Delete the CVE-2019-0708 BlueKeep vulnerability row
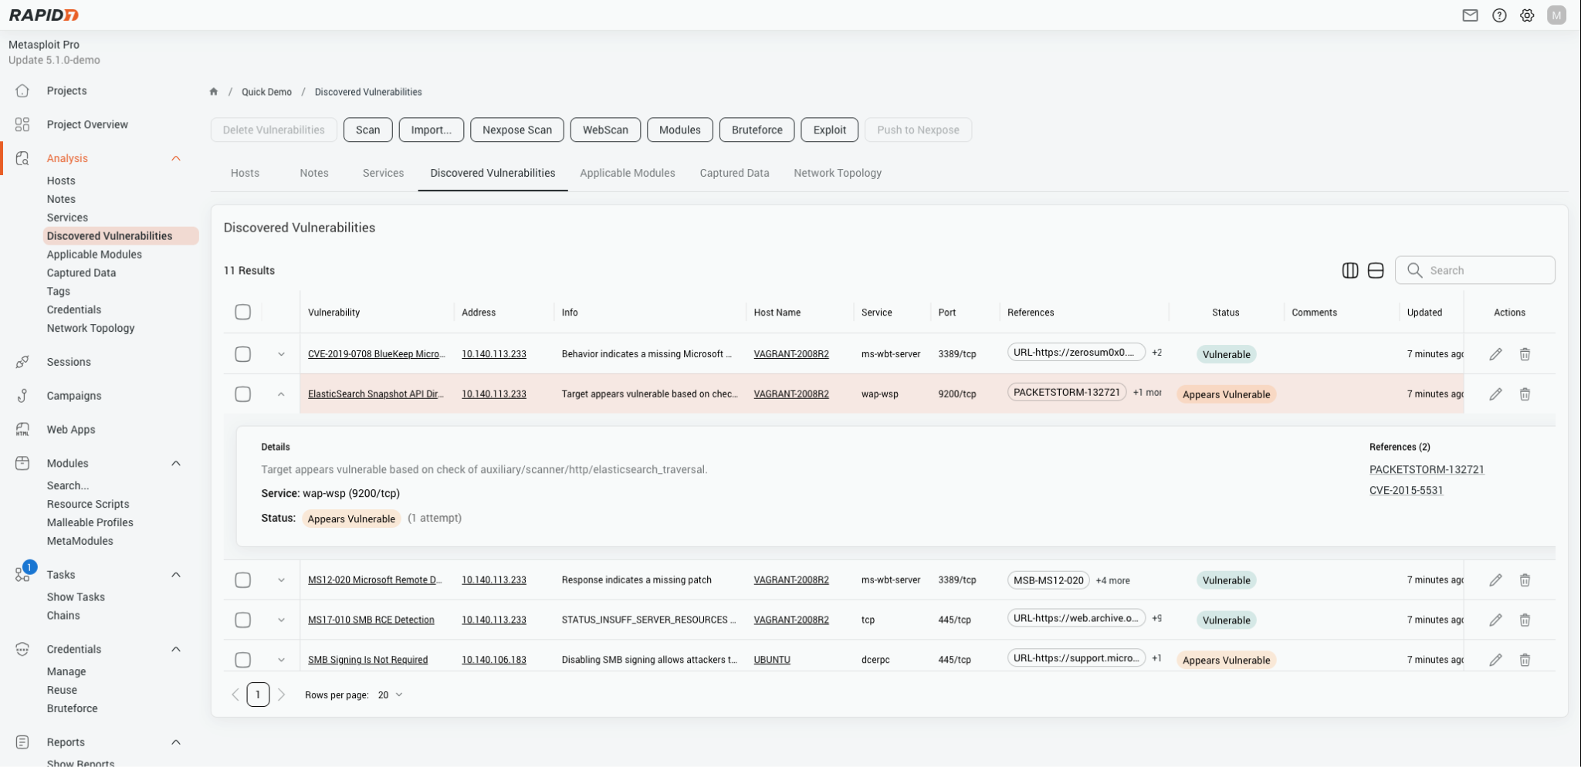1581x767 pixels. point(1525,354)
